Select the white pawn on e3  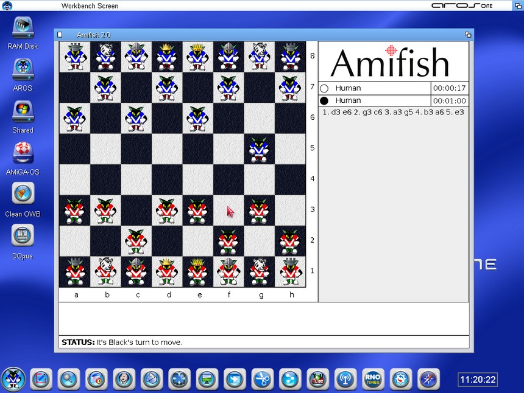coord(198,210)
